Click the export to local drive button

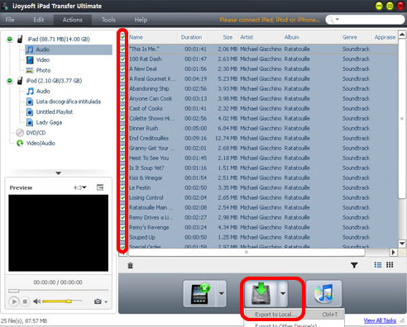(261, 294)
